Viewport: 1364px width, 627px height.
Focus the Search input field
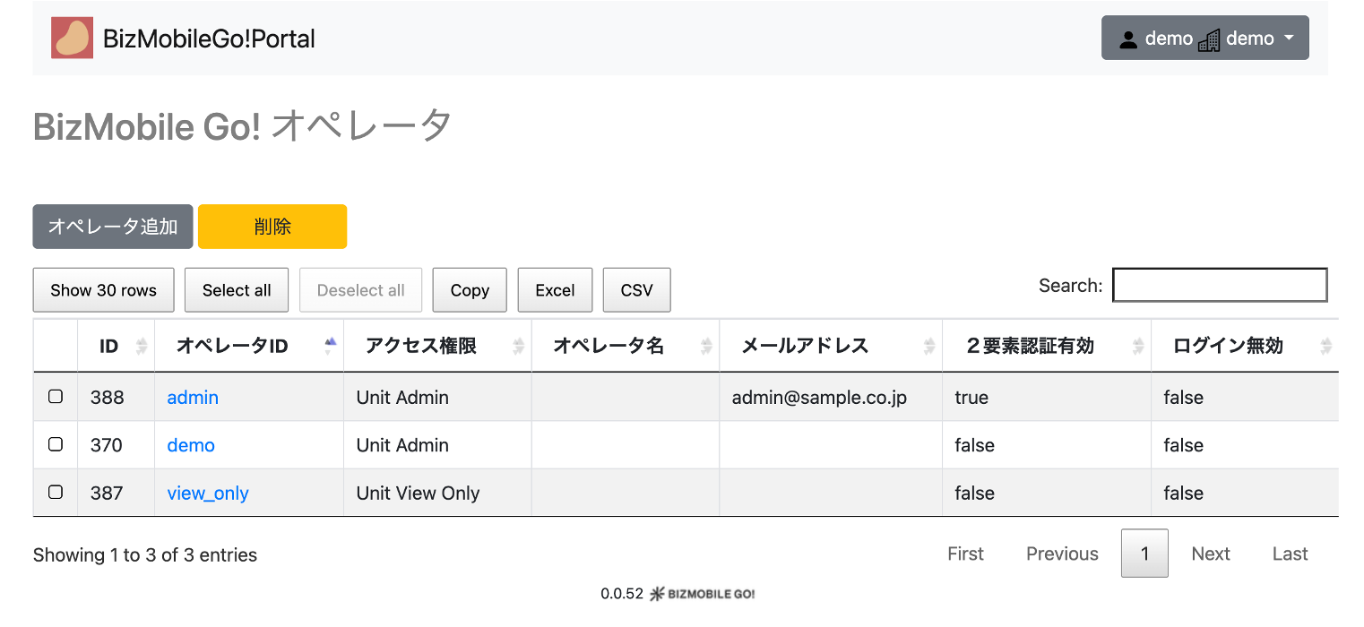(1219, 286)
